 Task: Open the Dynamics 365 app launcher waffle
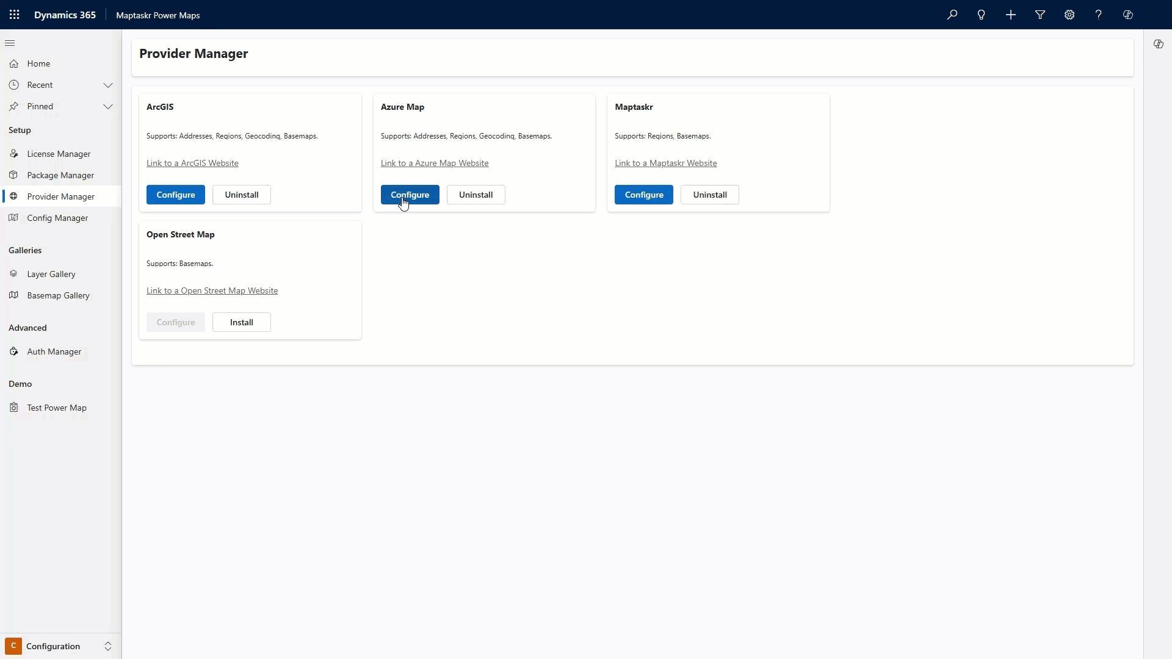(x=15, y=15)
